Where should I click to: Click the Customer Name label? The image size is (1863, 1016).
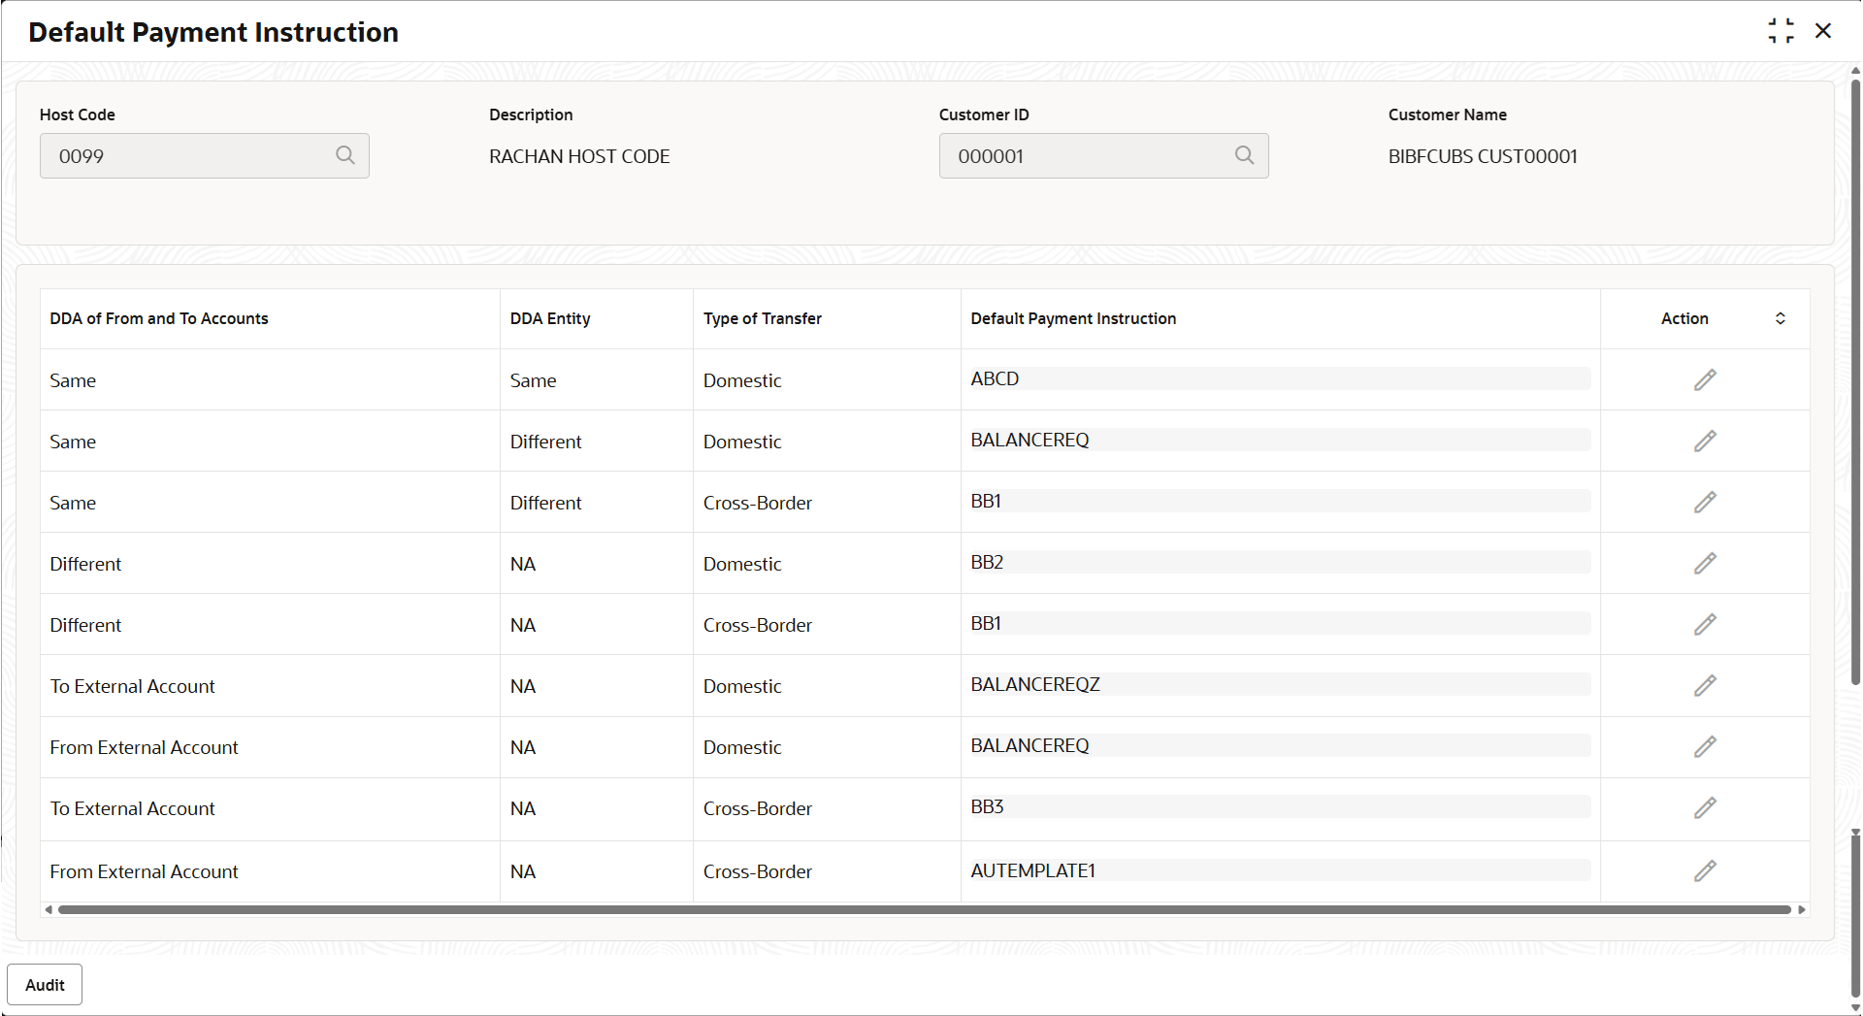pyautogui.click(x=1448, y=115)
